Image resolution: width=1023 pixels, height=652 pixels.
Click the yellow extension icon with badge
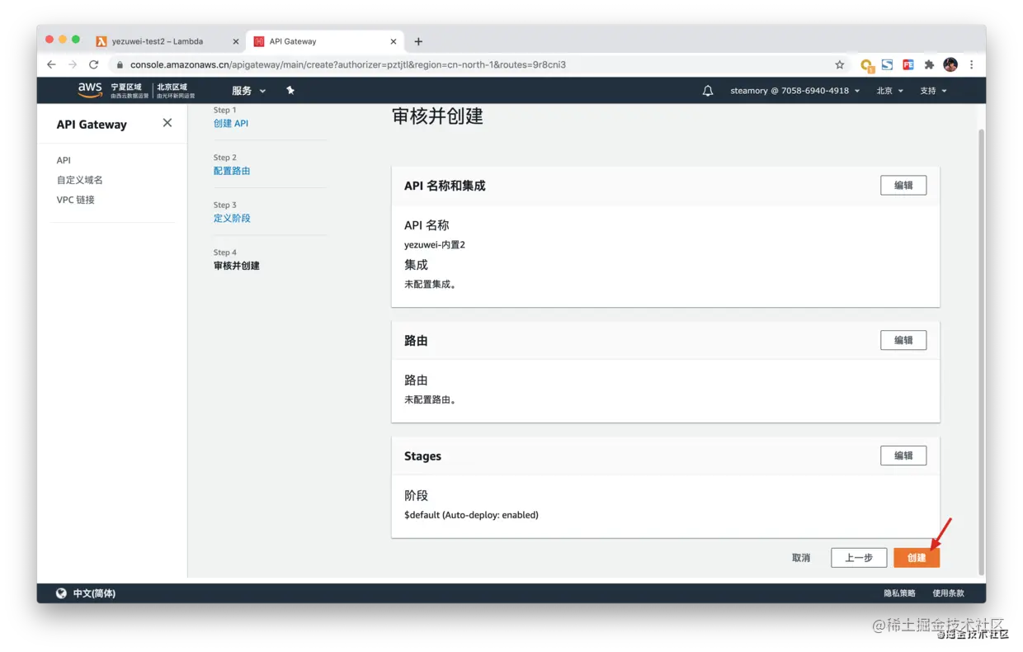(866, 65)
